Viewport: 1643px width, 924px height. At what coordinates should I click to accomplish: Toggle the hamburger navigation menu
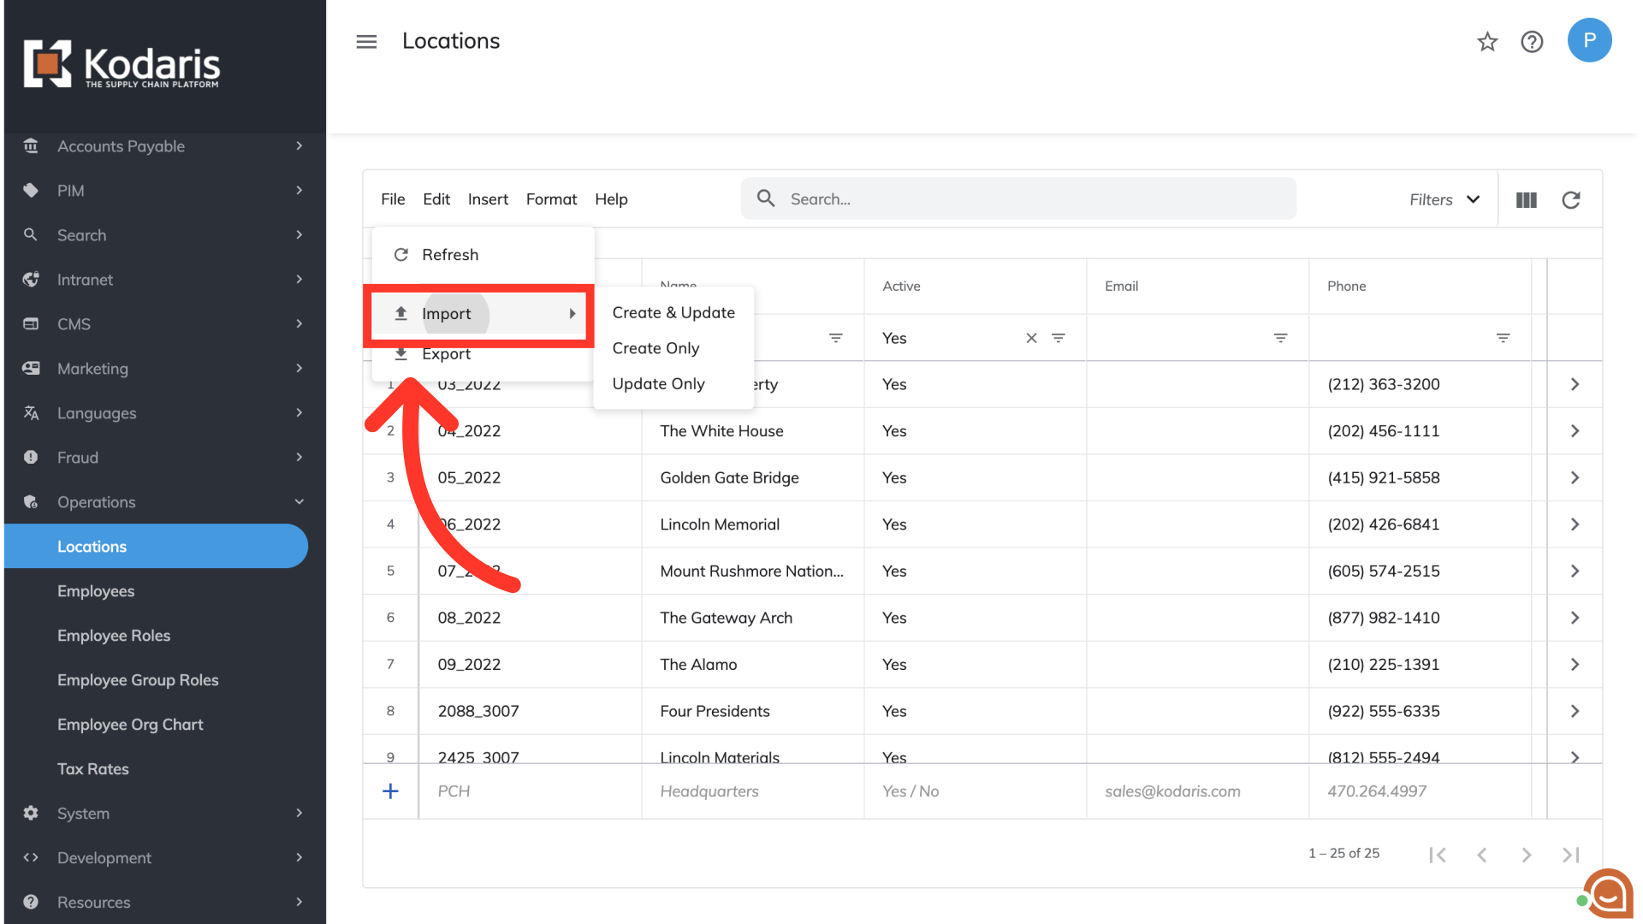point(366,41)
